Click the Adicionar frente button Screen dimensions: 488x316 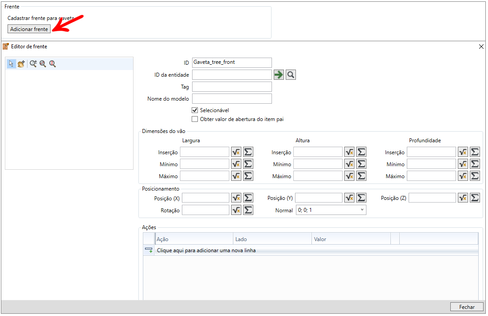[29, 29]
